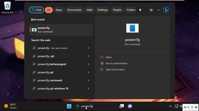Image resolution: width=199 pixels, height=111 pixels.
Task: Click the Open action icon
Action: (102, 57)
